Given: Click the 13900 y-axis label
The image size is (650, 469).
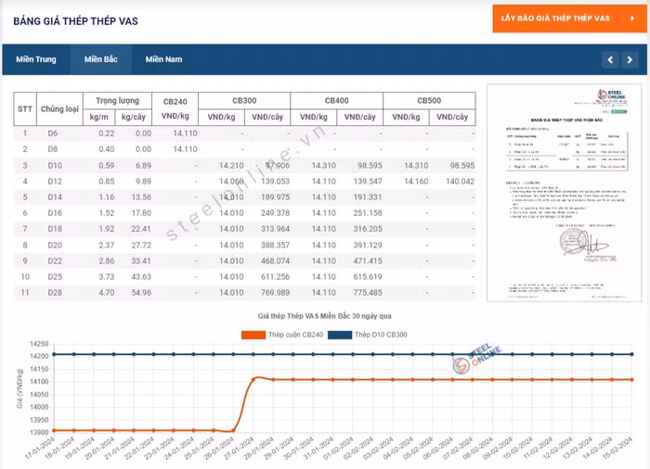Looking at the screenshot, I should 39,433.
